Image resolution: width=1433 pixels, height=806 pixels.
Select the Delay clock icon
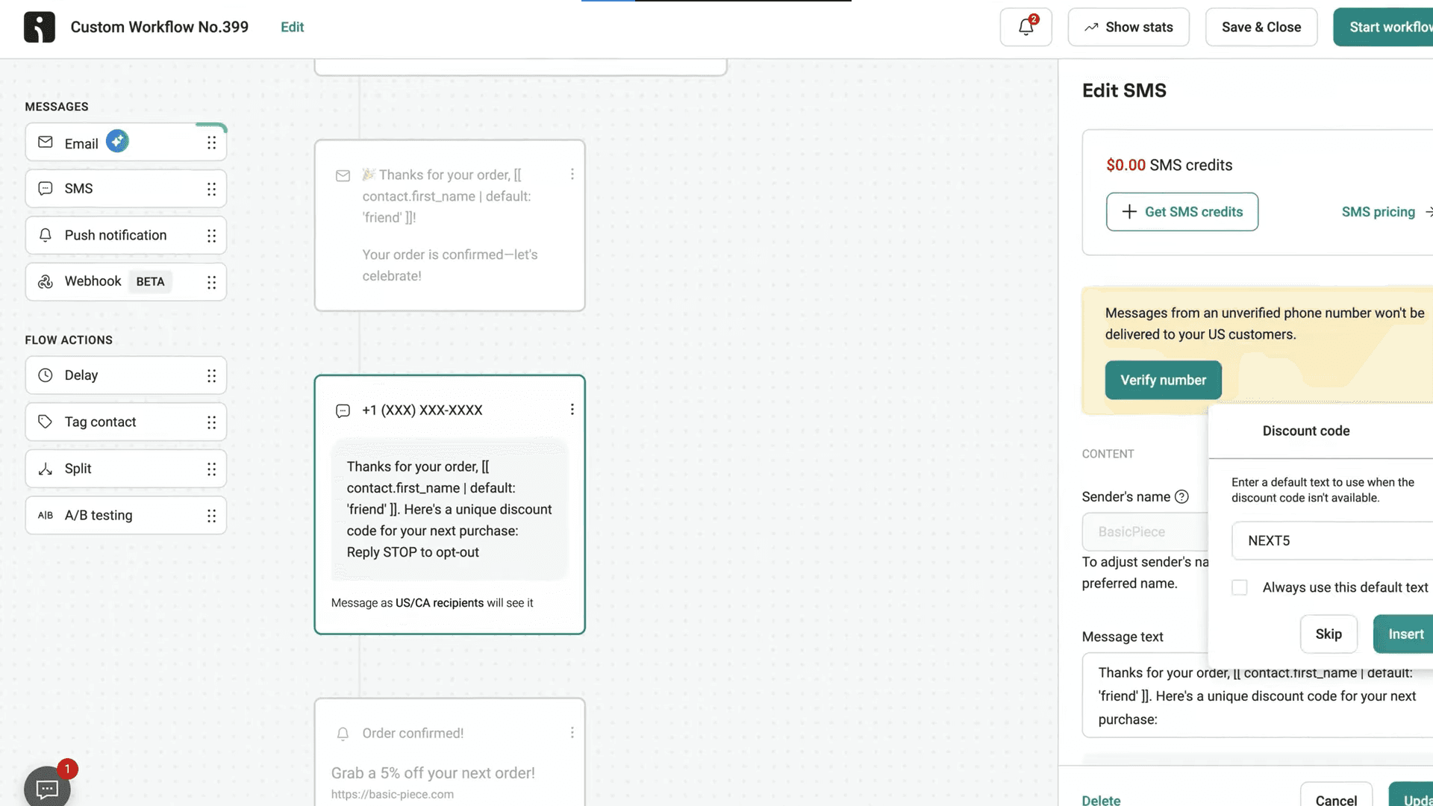[45, 375]
